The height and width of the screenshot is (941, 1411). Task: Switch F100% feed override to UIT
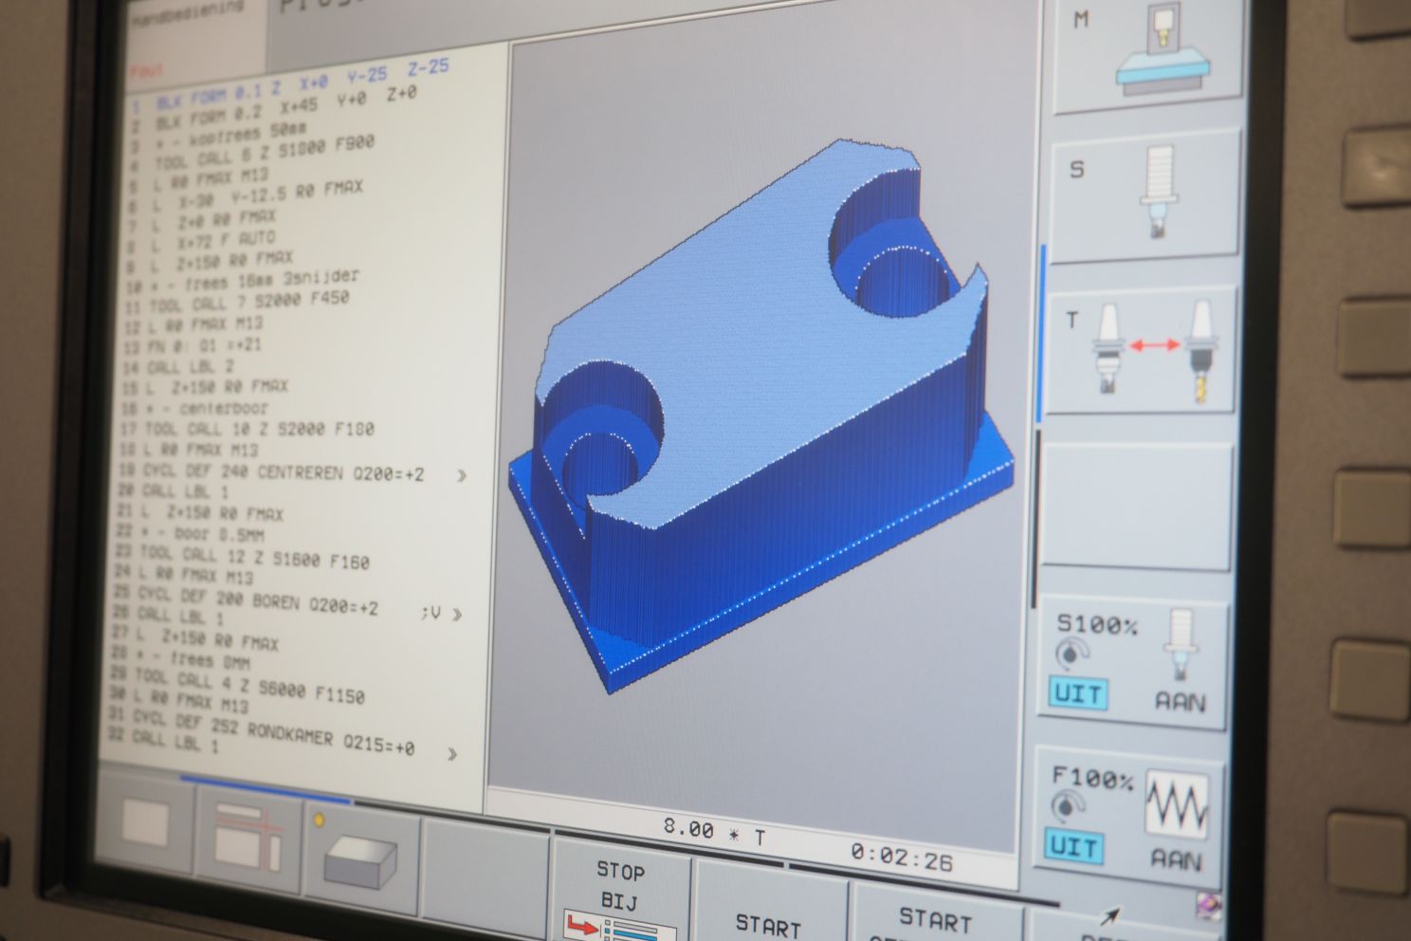1074,846
